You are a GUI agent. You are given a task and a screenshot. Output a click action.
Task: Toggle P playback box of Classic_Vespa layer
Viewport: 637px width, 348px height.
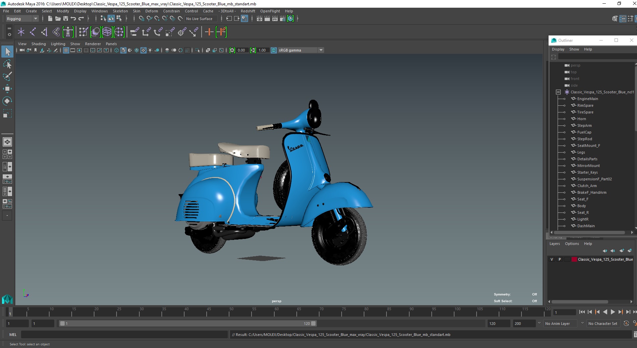point(559,259)
